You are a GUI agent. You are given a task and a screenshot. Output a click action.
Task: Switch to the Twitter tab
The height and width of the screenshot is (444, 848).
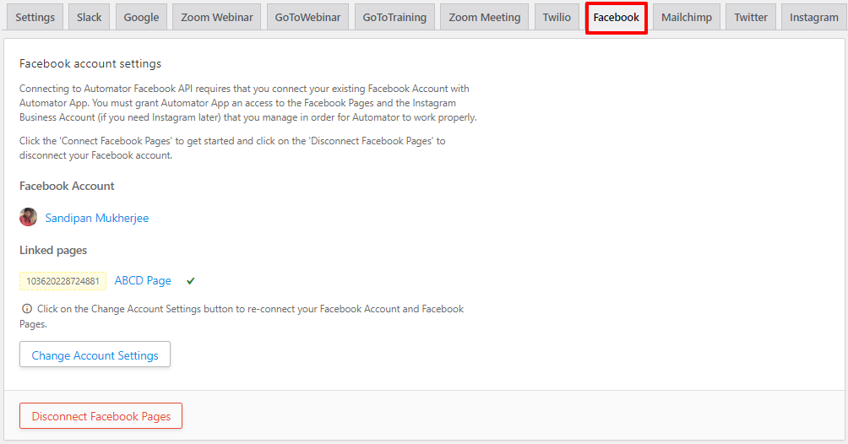click(751, 18)
